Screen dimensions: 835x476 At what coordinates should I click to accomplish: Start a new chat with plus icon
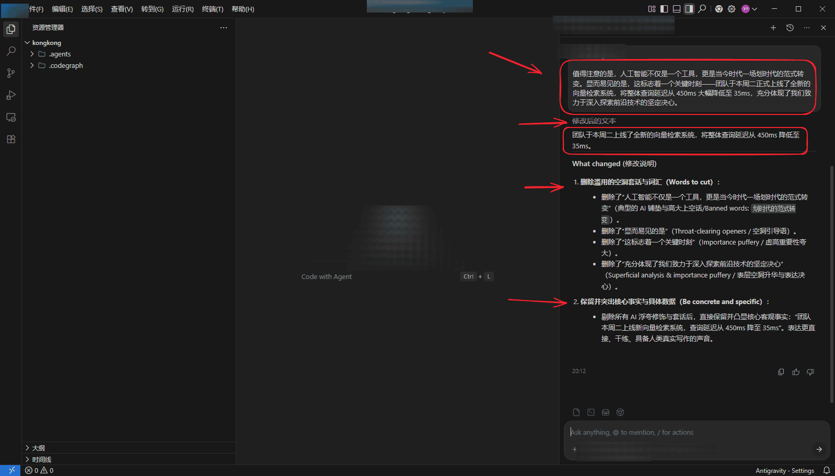click(773, 28)
